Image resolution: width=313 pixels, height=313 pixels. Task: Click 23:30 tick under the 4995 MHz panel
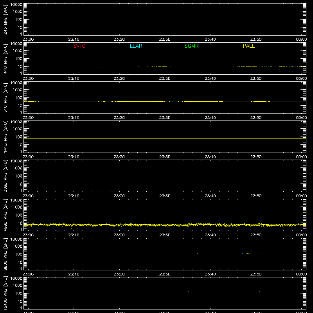[x=165, y=235]
